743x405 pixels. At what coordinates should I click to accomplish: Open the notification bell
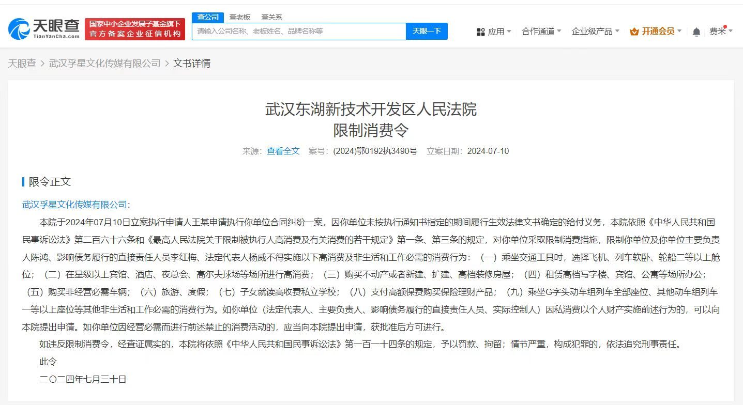pyautogui.click(x=696, y=32)
